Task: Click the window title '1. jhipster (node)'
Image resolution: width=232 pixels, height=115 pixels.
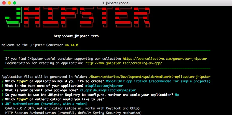Action: coord(116,3)
